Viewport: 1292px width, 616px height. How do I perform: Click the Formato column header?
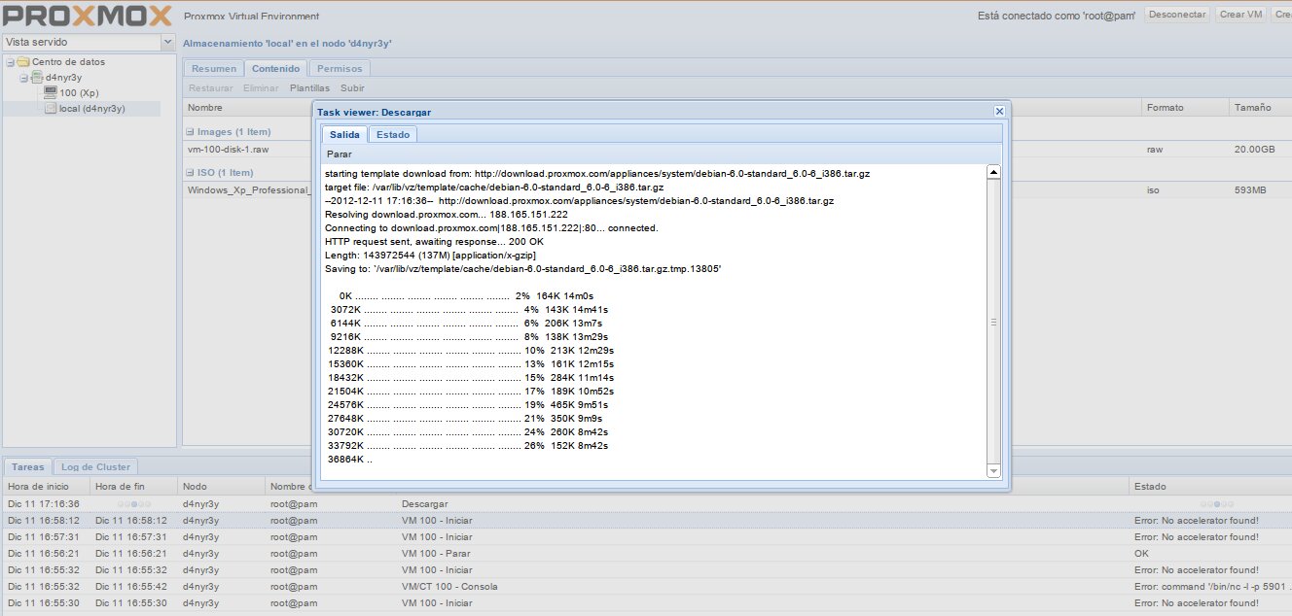[x=1185, y=108]
